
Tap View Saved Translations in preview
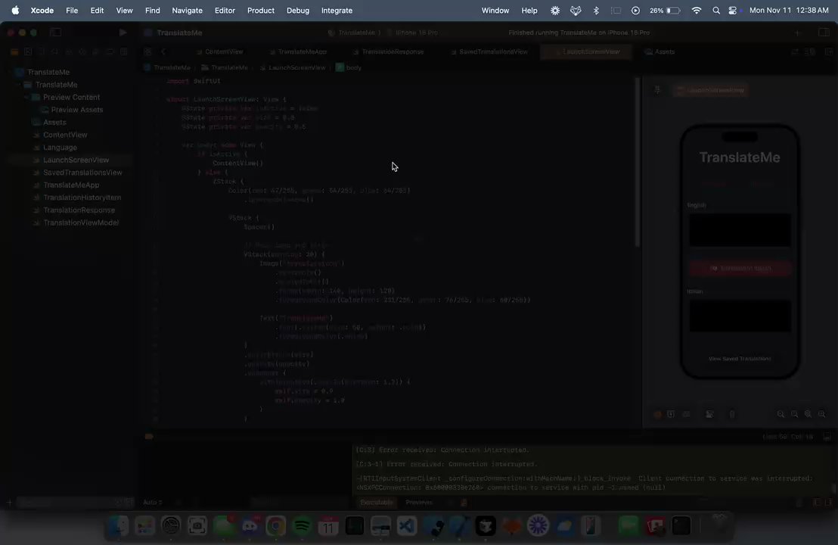tap(740, 359)
